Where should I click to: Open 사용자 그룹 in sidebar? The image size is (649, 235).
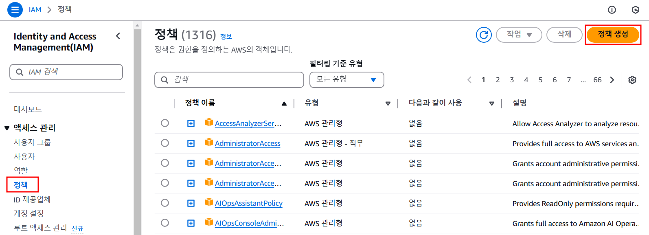pyautogui.click(x=32, y=142)
